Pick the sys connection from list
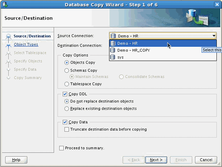222x167 pixels. 163,57
